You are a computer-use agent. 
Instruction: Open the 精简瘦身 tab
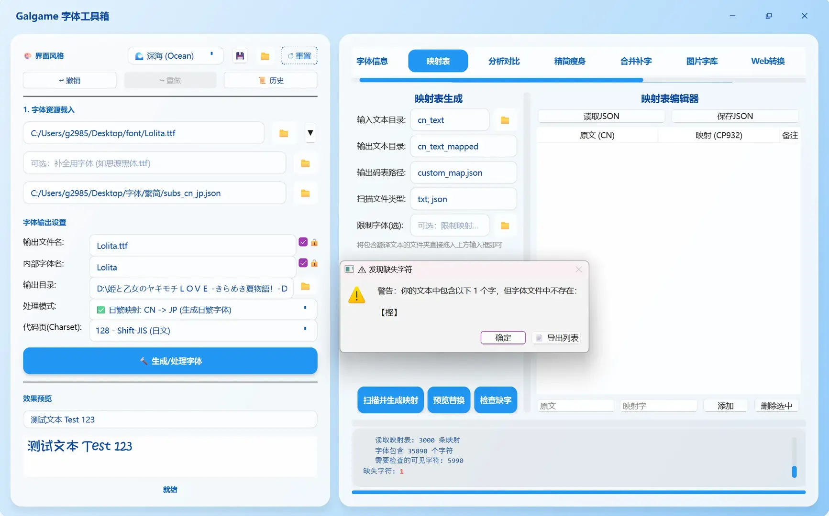point(570,61)
